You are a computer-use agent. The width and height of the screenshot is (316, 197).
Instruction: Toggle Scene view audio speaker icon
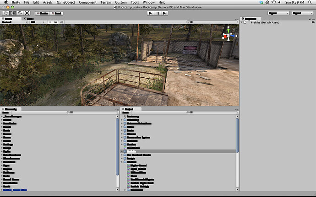click(61, 22)
